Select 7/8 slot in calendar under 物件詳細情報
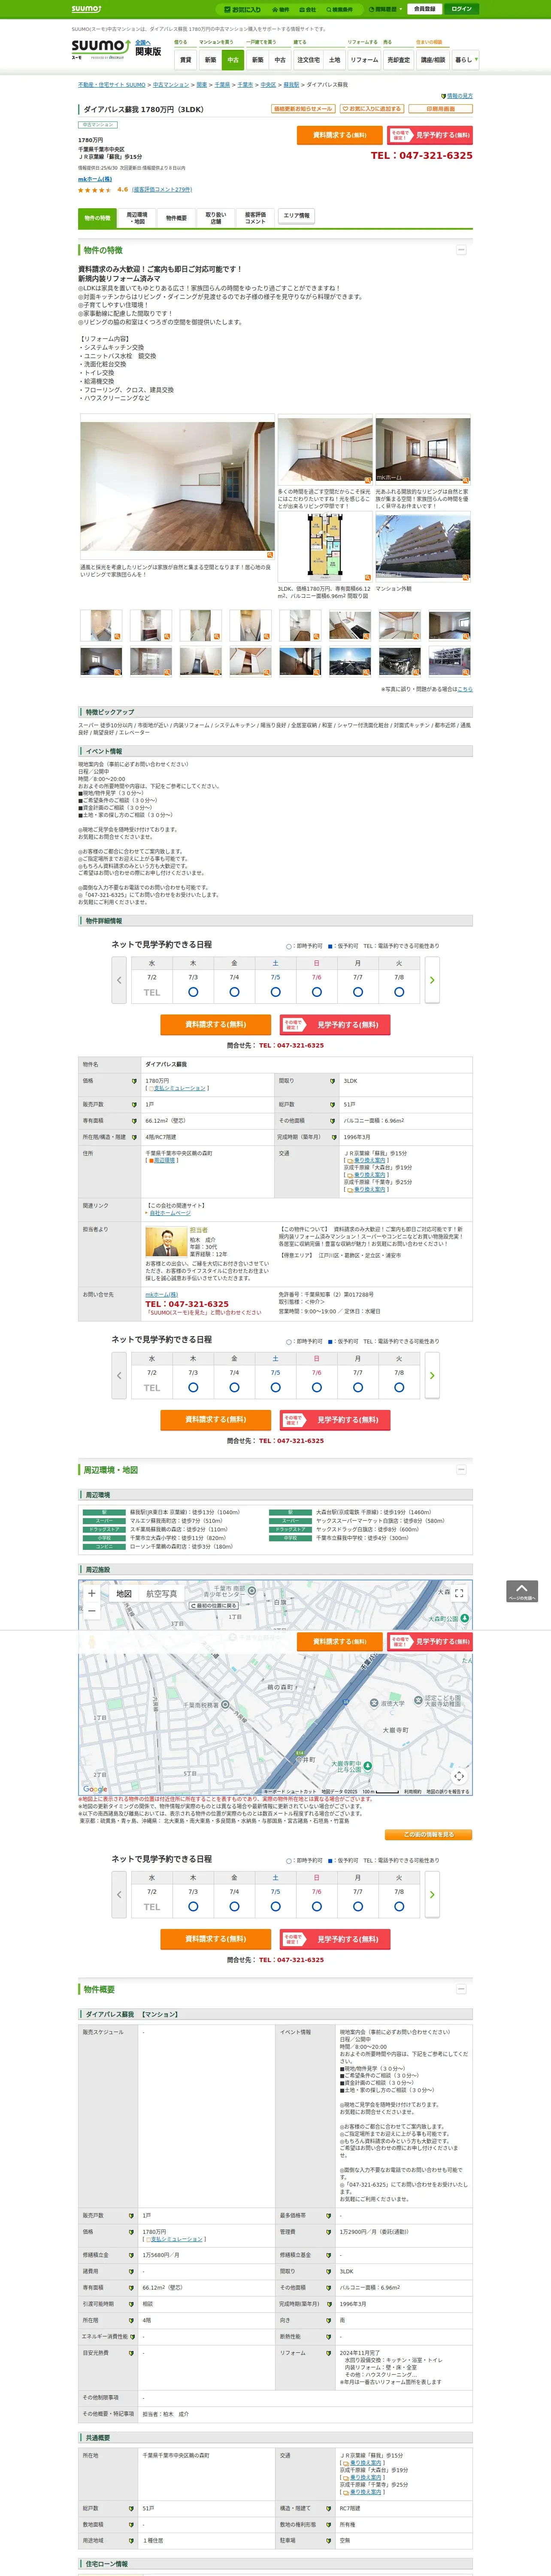 [x=399, y=992]
